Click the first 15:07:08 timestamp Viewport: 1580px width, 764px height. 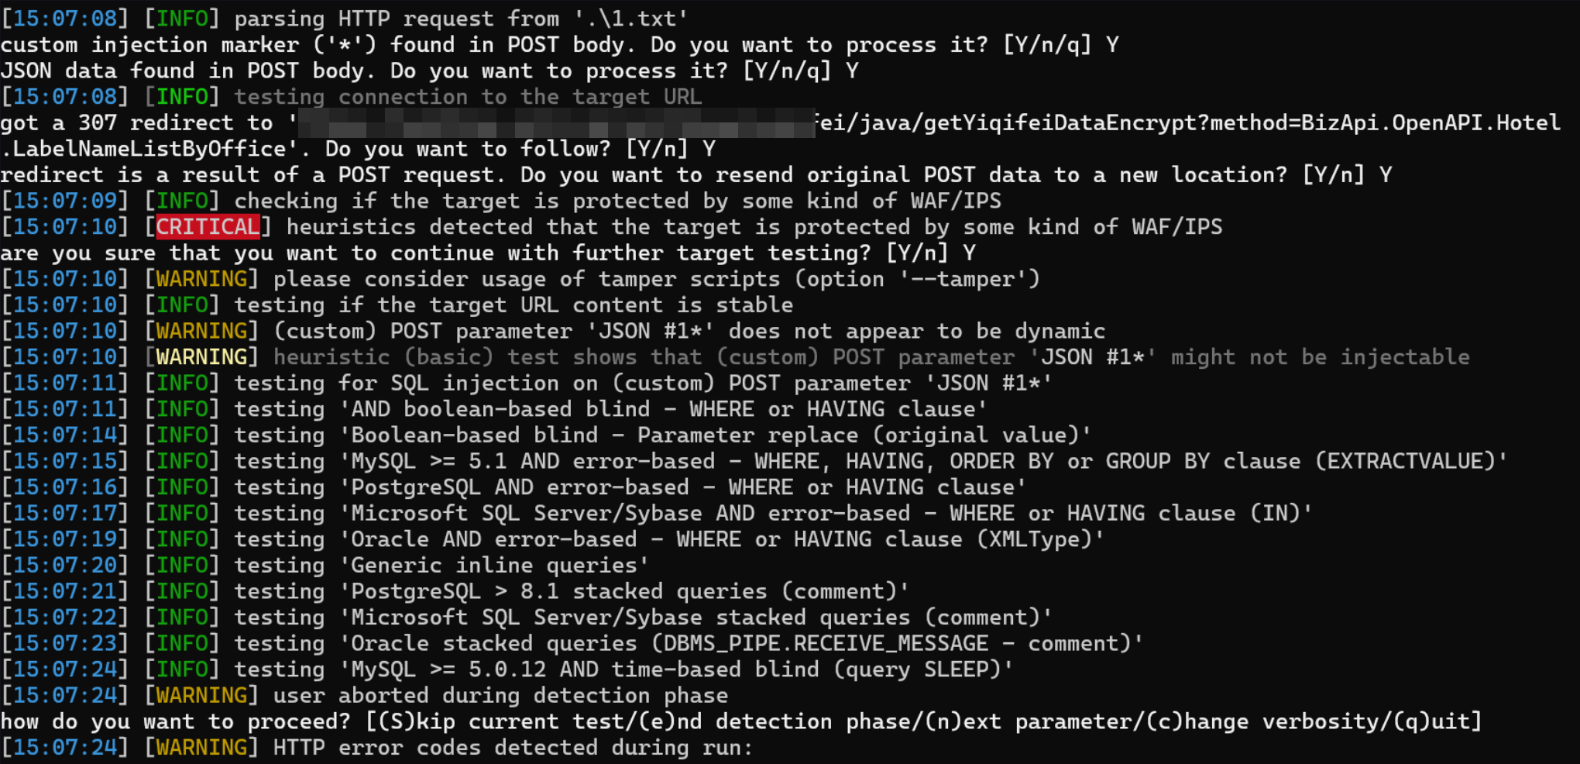point(65,19)
